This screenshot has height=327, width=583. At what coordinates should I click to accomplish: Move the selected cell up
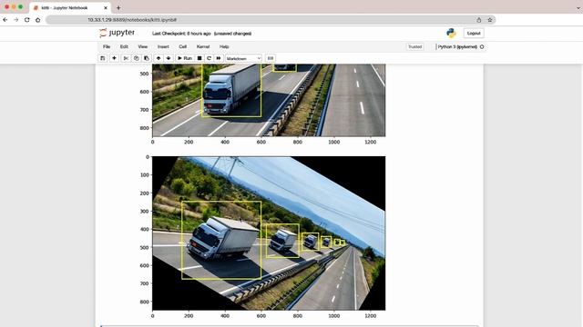[x=159, y=58]
